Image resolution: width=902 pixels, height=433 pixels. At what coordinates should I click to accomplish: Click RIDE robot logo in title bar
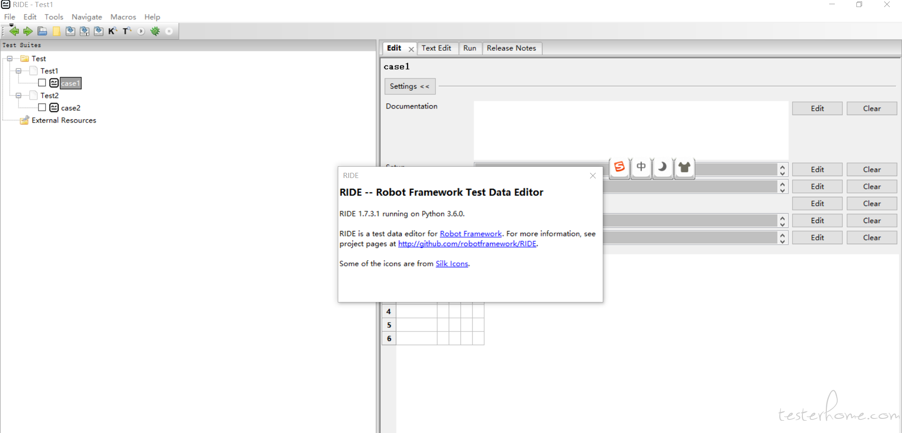click(6, 5)
